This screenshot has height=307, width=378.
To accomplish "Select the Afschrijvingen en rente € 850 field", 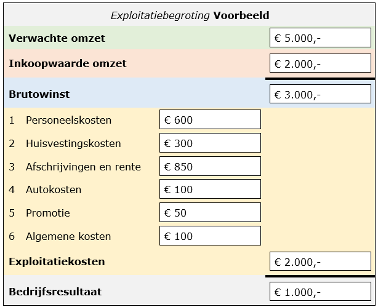I will click(209, 167).
